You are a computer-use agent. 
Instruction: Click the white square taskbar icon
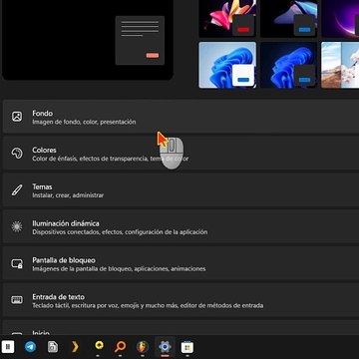8,347
